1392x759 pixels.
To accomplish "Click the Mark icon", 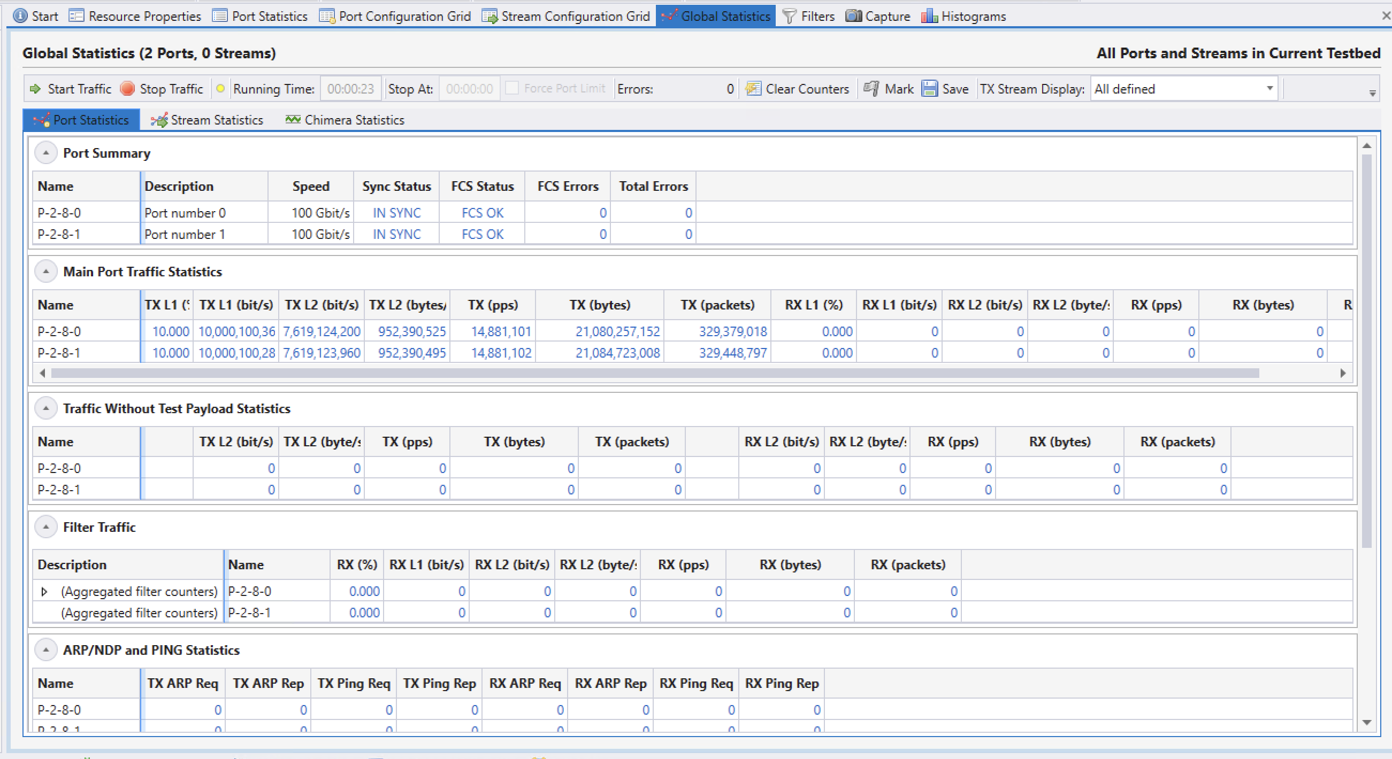I will pos(871,89).
